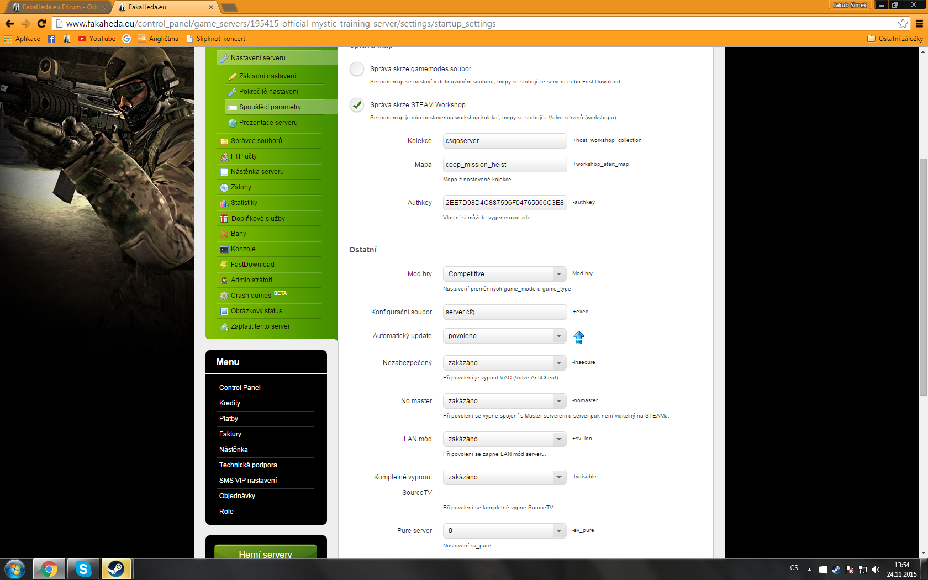Open the Ostatní záložky bookmarks folder

pos(895,39)
